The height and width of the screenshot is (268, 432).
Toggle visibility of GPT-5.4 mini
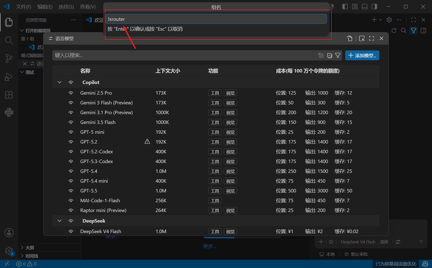(x=71, y=181)
